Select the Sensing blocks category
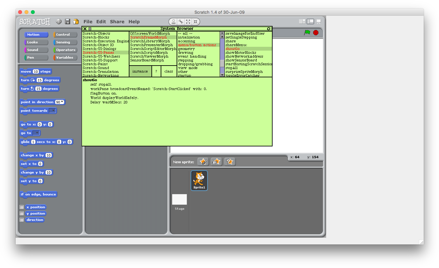 click(x=65, y=42)
